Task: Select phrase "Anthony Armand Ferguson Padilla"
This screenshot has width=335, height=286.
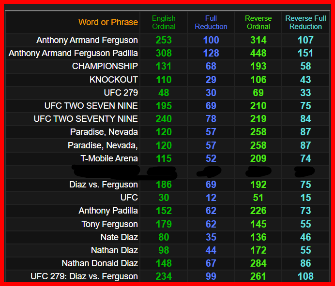Action: [73, 53]
